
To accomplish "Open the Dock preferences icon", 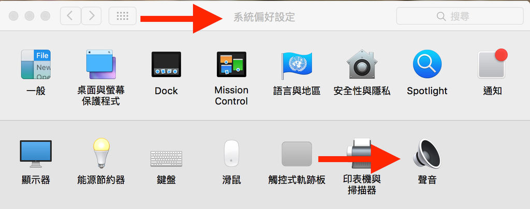I will tap(166, 65).
